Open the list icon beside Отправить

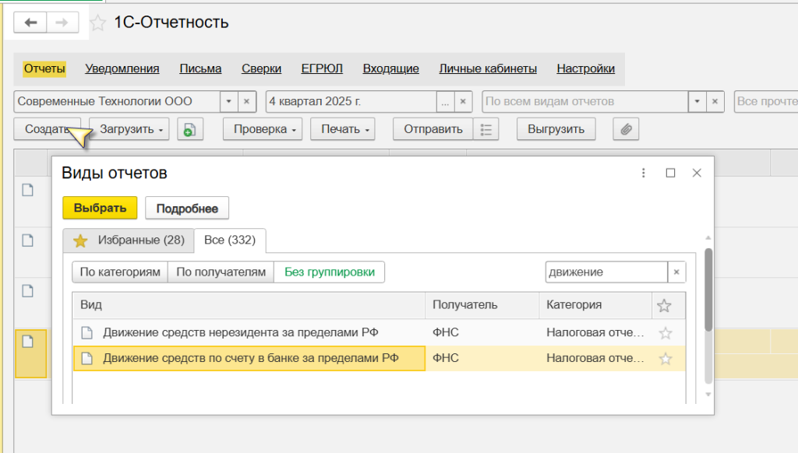(486, 129)
